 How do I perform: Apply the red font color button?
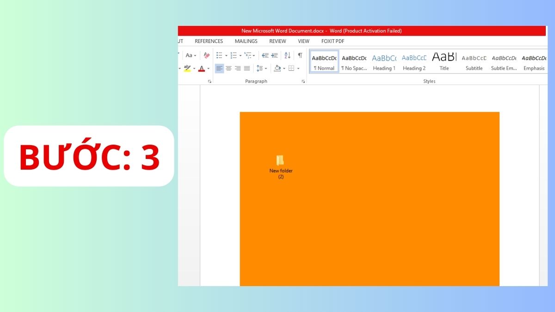pyautogui.click(x=201, y=68)
